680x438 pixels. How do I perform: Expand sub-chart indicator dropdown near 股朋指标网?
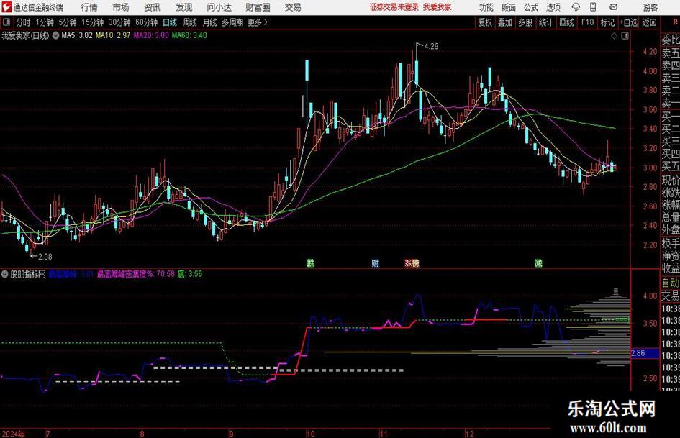click(5, 274)
